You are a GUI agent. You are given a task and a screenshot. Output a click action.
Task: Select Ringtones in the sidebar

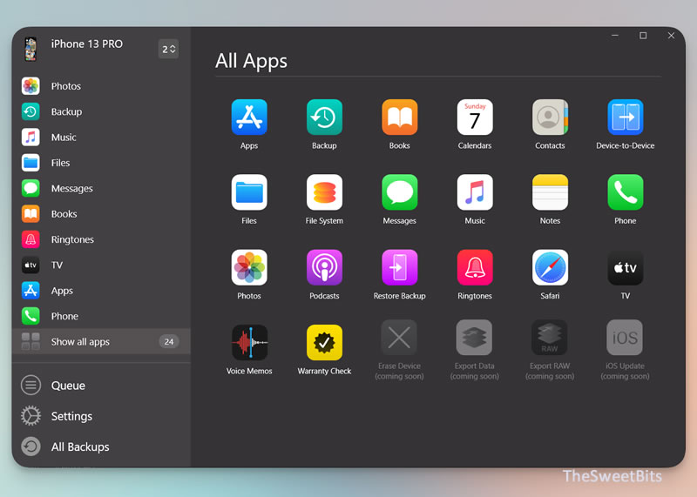(101, 239)
